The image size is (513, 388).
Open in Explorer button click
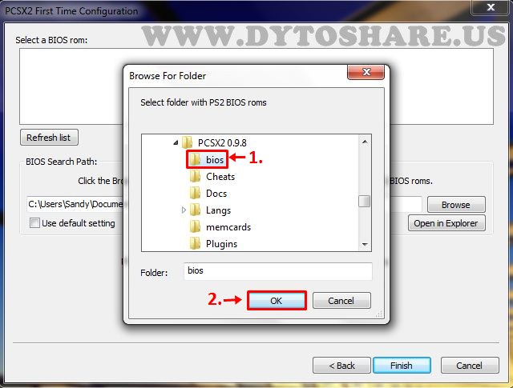446,223
